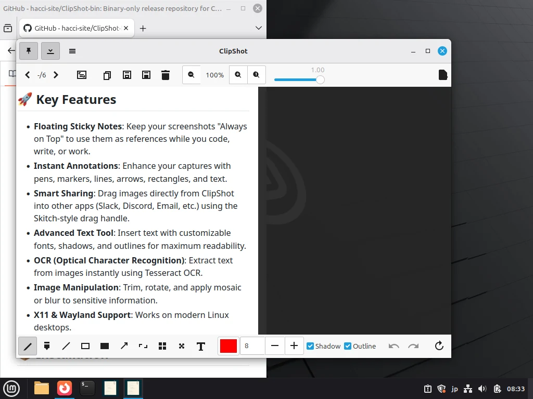Viewport: 533px width, 399px height.
Task: Open the network tray icon
Action: (468, 389)
